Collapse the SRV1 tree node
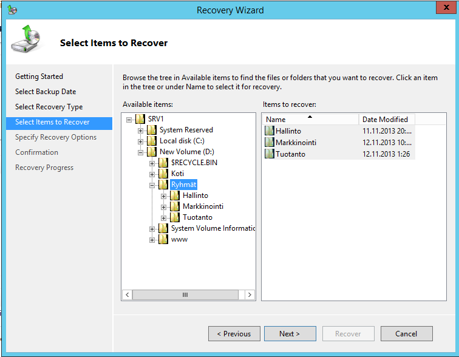459x357 pixels. (x=129, y=120)
